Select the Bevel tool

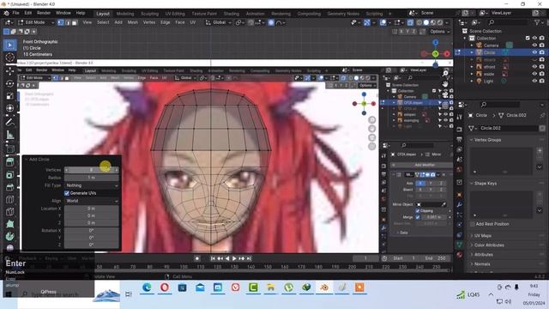coord(9,187)
